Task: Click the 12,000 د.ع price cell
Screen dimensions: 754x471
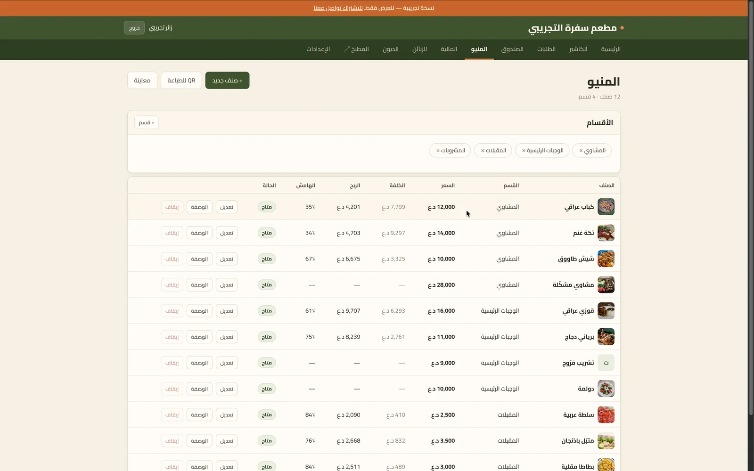Action: point(441,207)
